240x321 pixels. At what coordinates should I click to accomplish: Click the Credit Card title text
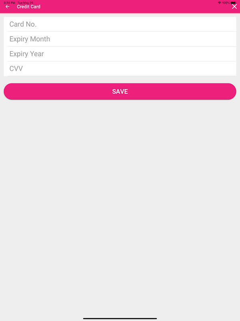(x=28, y=7)
